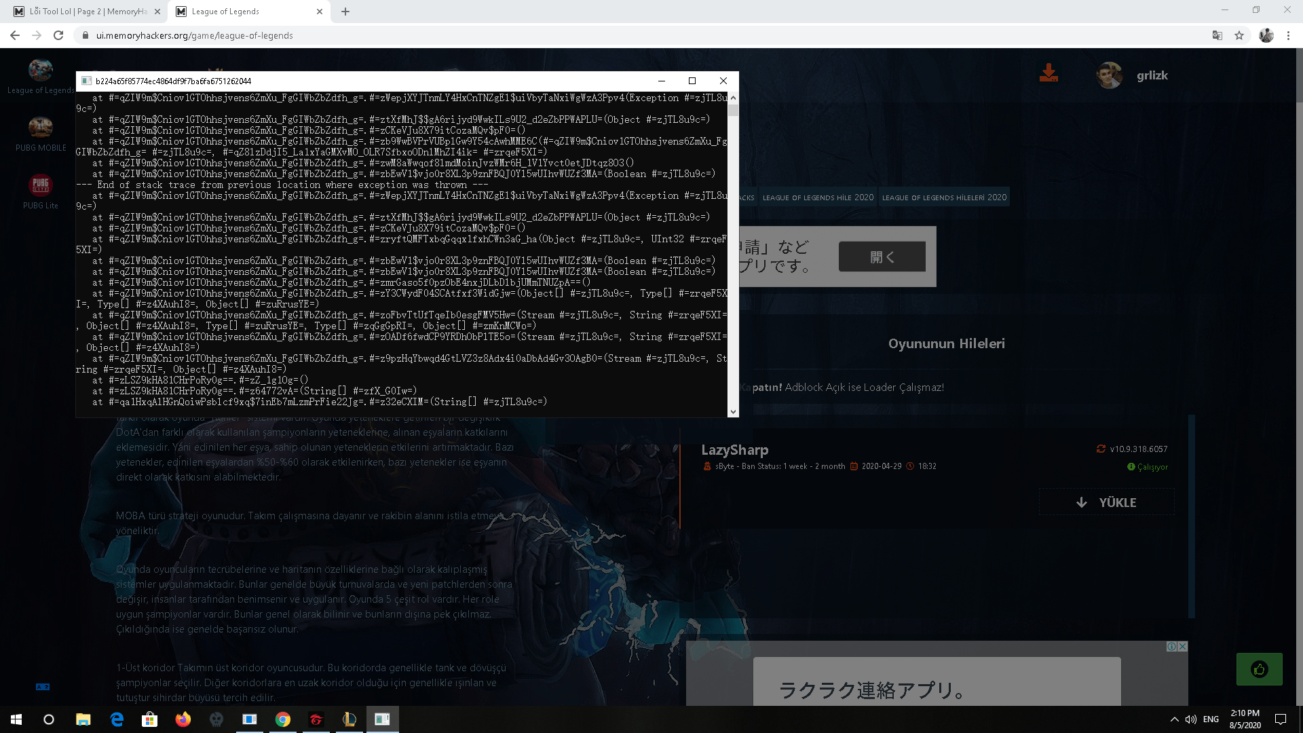Open League of Legends sidebar game icon
The image size is (1303, 733).
click(x=41, y=70)
